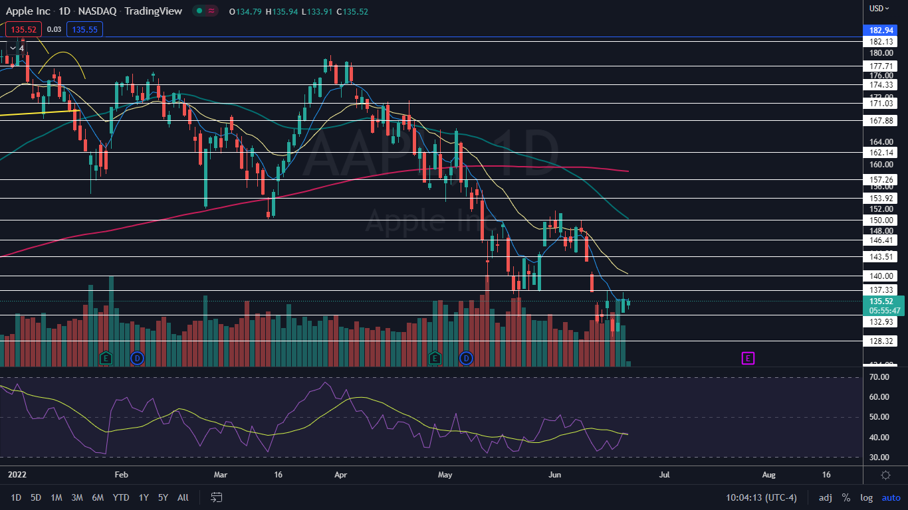Click the 177.71 level price label

[x=881, y=66]
